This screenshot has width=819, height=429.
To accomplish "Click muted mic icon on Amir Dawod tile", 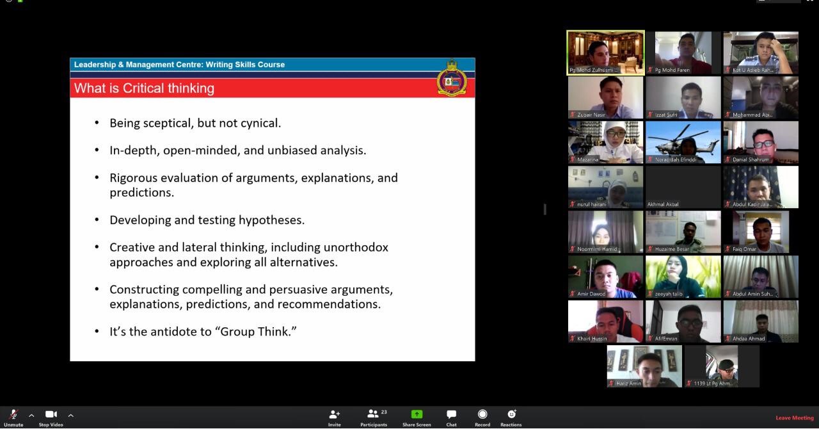I will [x=573, y=294].
